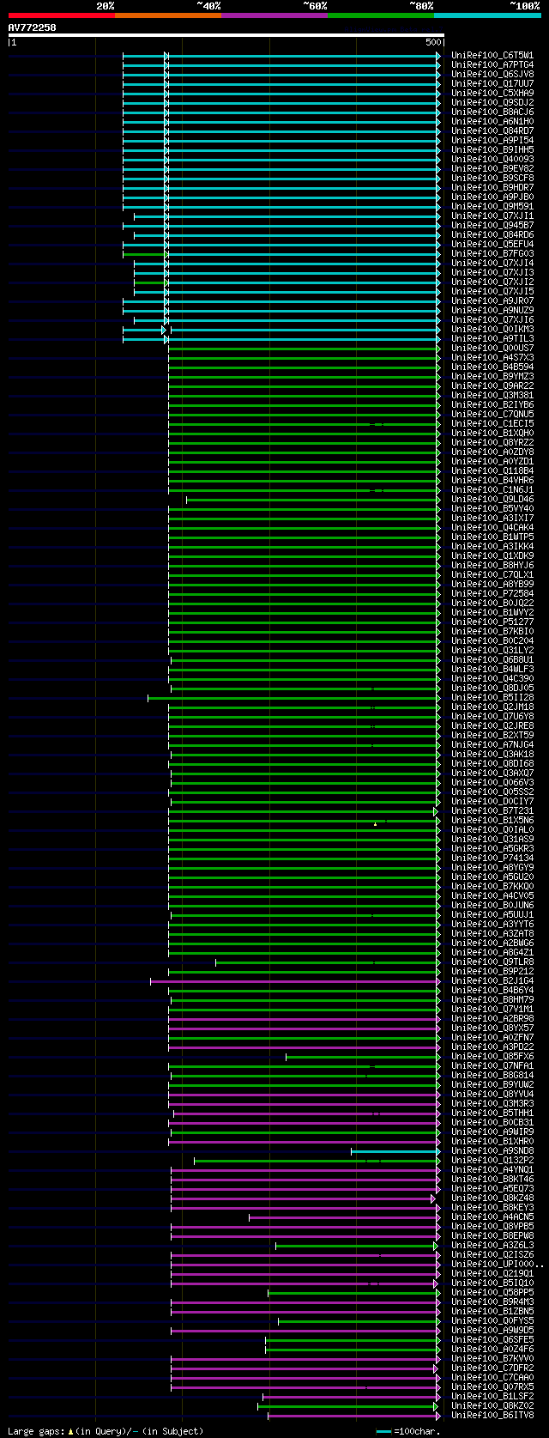The height and width of the screenshot is (1438, 549).
Task: Click the green ~80% identity legend segment
Action: pos(380,15)
